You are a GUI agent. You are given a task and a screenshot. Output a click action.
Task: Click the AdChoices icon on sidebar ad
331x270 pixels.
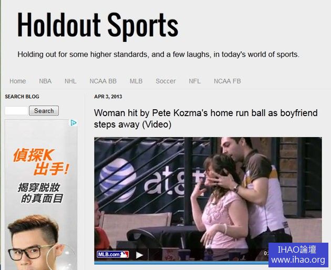coord(74,122)
